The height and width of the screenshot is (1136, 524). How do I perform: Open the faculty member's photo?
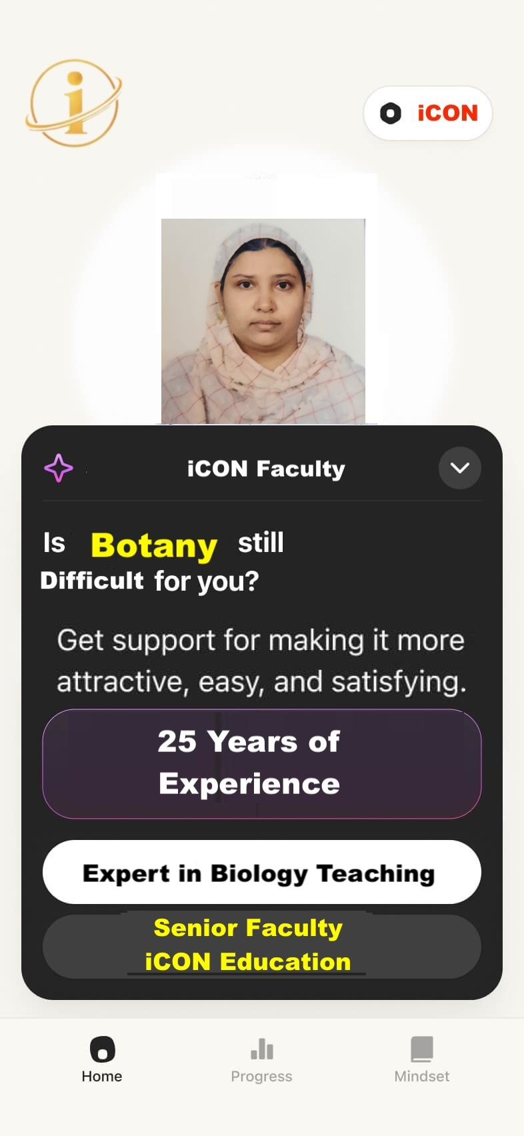coord(263,321)
